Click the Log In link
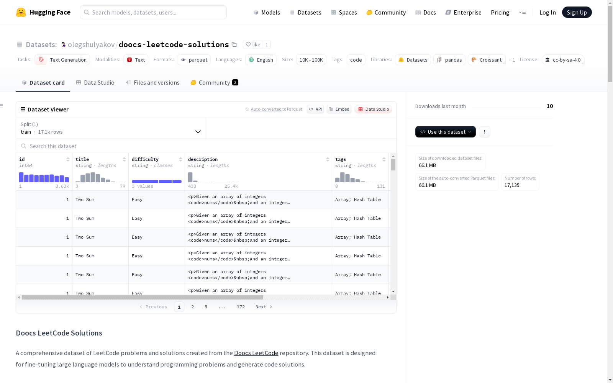This screenshot has height=383, width=613. 547,12
